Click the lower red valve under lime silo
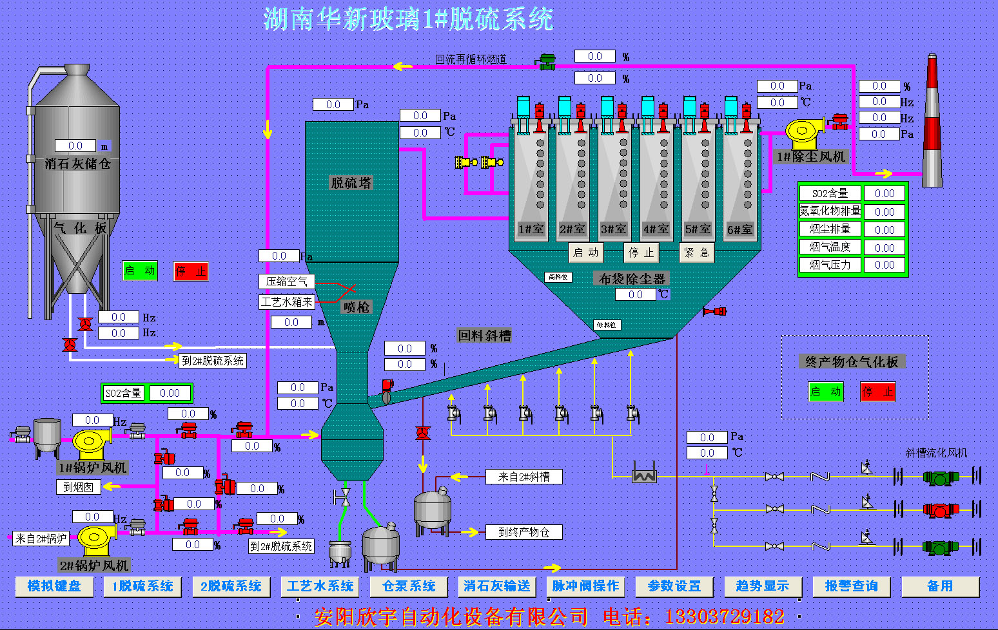Image resolution: width=998 pixels, height=630 pixels. (x=70, y=345)
